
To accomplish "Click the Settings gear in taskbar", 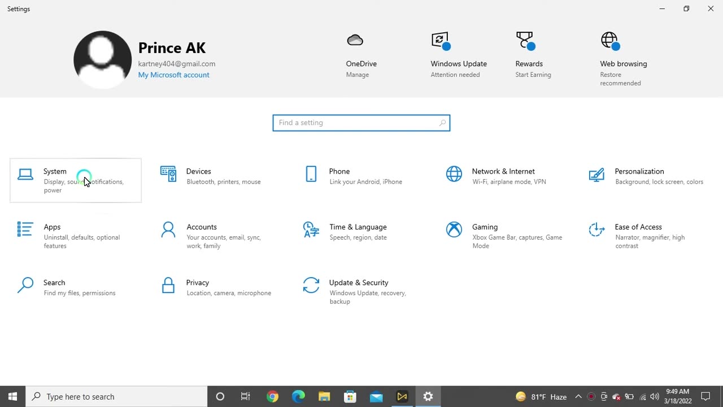I will (x=428, y=396).
